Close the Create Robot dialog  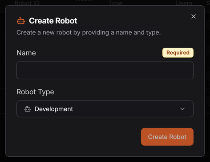194,16
